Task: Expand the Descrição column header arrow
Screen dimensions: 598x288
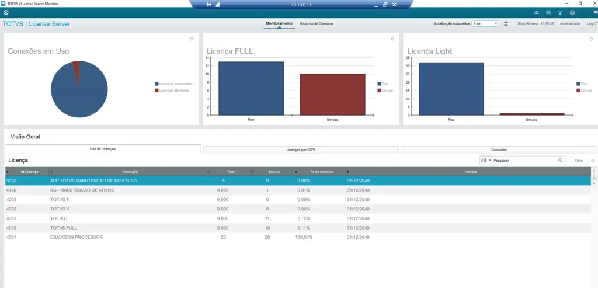Action: tap(52, 172)
